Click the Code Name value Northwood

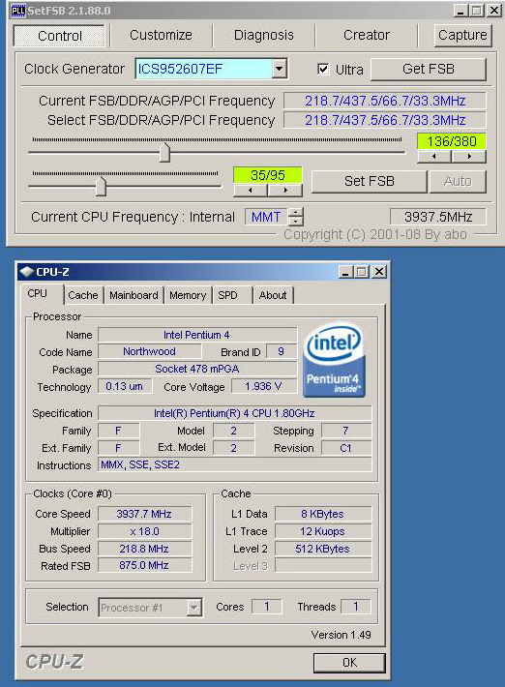[149, 351]
